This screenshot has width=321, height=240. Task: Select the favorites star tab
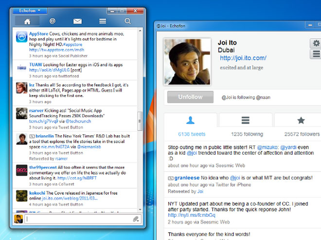tap(301, 120)
